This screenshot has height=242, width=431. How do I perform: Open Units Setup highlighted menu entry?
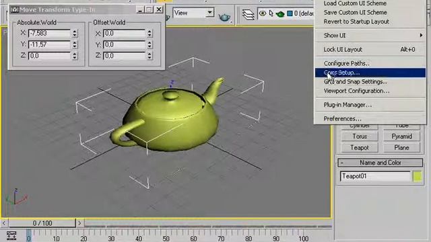pos(370,73)
